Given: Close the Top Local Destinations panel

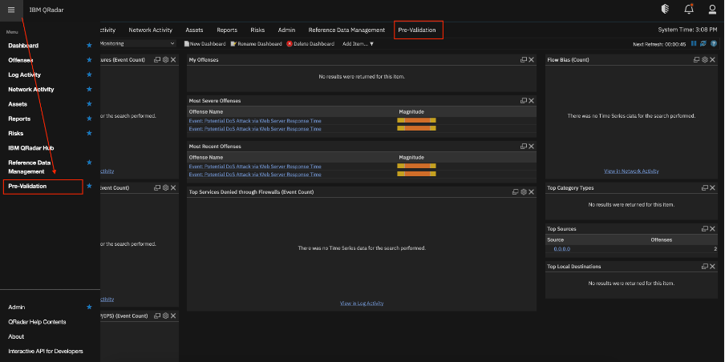Looking at the screenshot, I should click(x=713, y=267).
